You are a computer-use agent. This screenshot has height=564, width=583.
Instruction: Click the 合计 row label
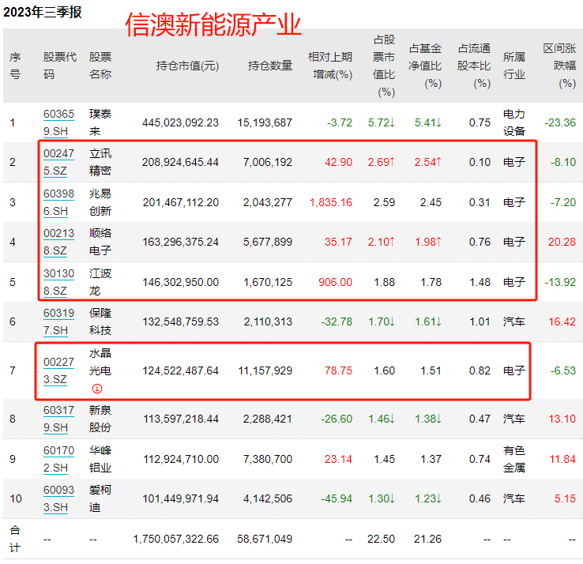[15, 539]
